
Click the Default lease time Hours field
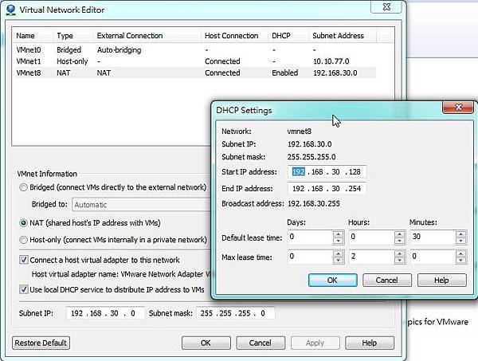(x=371, y=237)
